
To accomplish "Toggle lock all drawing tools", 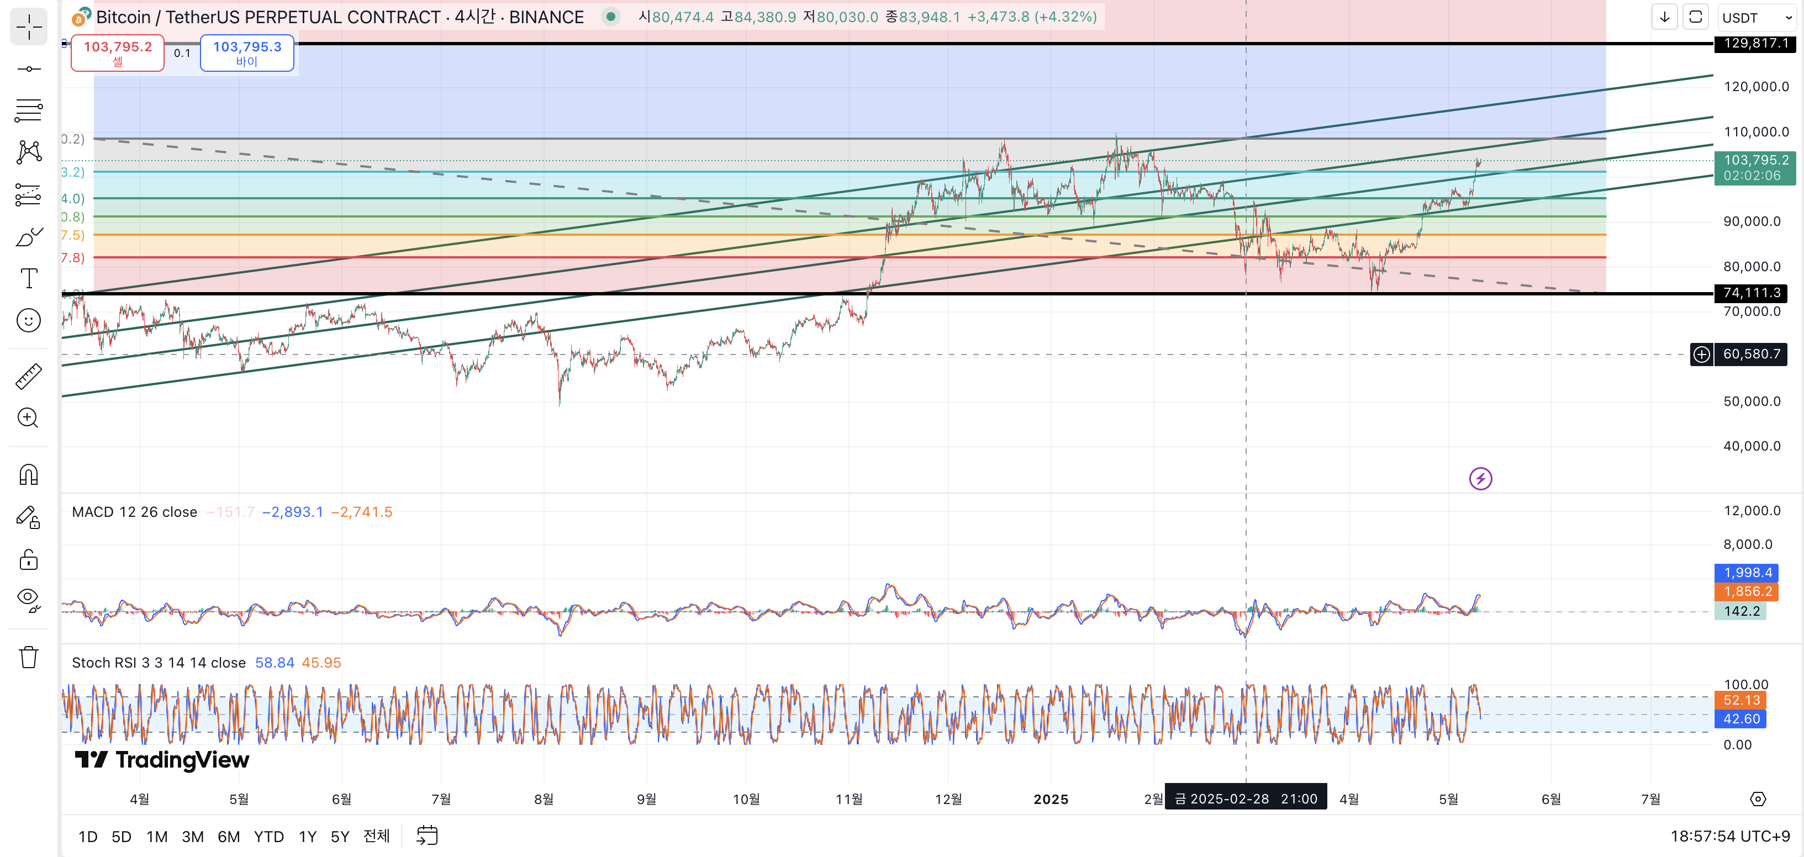I will (x=29, y=559).
